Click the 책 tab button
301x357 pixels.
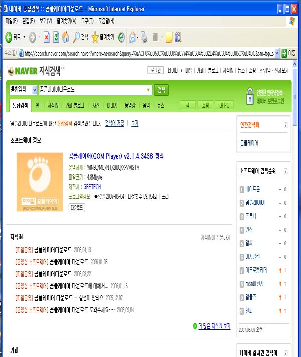[187, 105]
